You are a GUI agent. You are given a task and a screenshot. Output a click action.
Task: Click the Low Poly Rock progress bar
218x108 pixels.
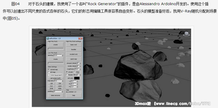point(56,63)
